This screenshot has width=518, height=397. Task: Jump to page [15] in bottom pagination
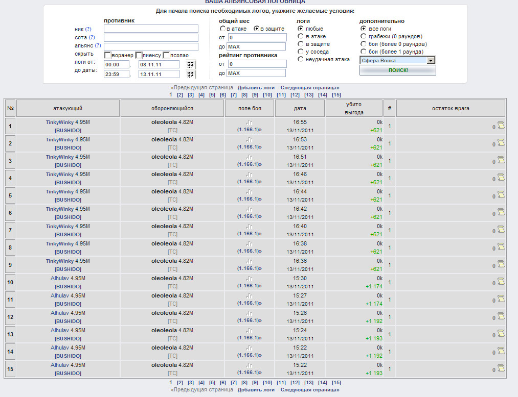(336, 383)
